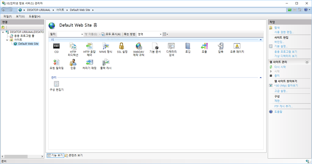Click 사용 권한 편집 link
Viewport: 312px width, 164px height.
tap(284, 32)
